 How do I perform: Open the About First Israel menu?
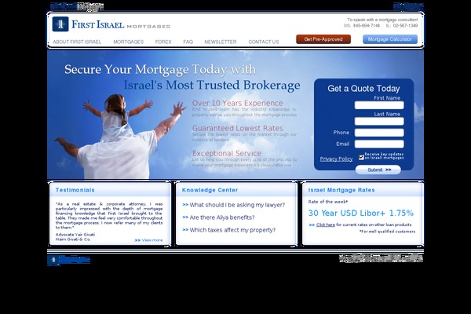click(77, 42)
